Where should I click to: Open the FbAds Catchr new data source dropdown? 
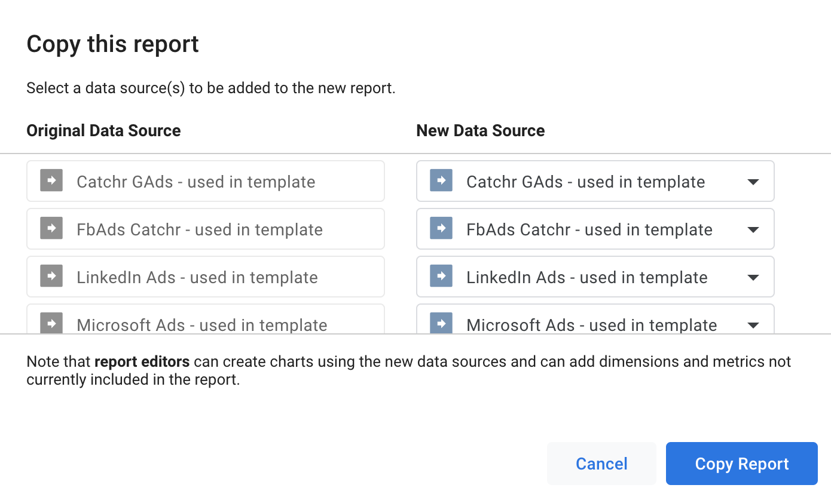753,229
